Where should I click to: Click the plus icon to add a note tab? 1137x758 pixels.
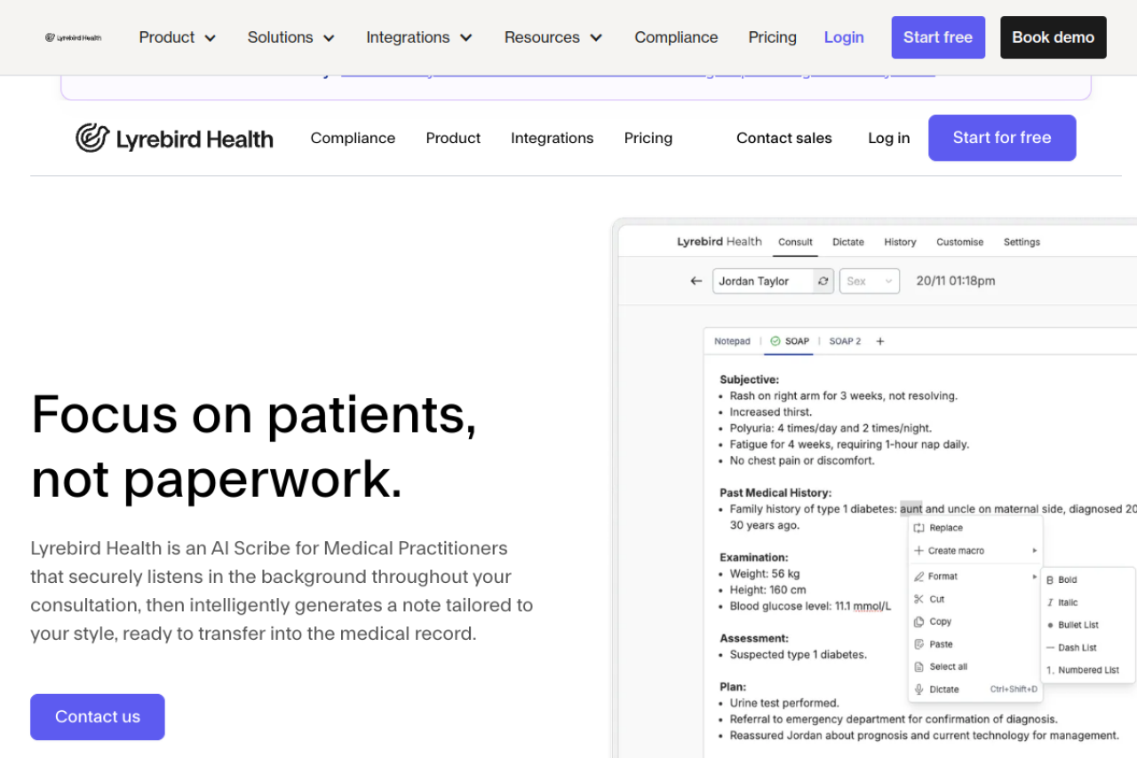coord(880,341)
